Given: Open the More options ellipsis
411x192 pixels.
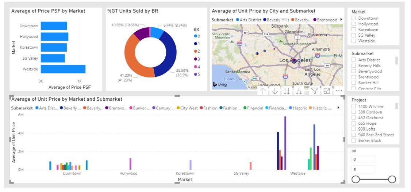Looking at the screenshot, I should coord(339,91).
